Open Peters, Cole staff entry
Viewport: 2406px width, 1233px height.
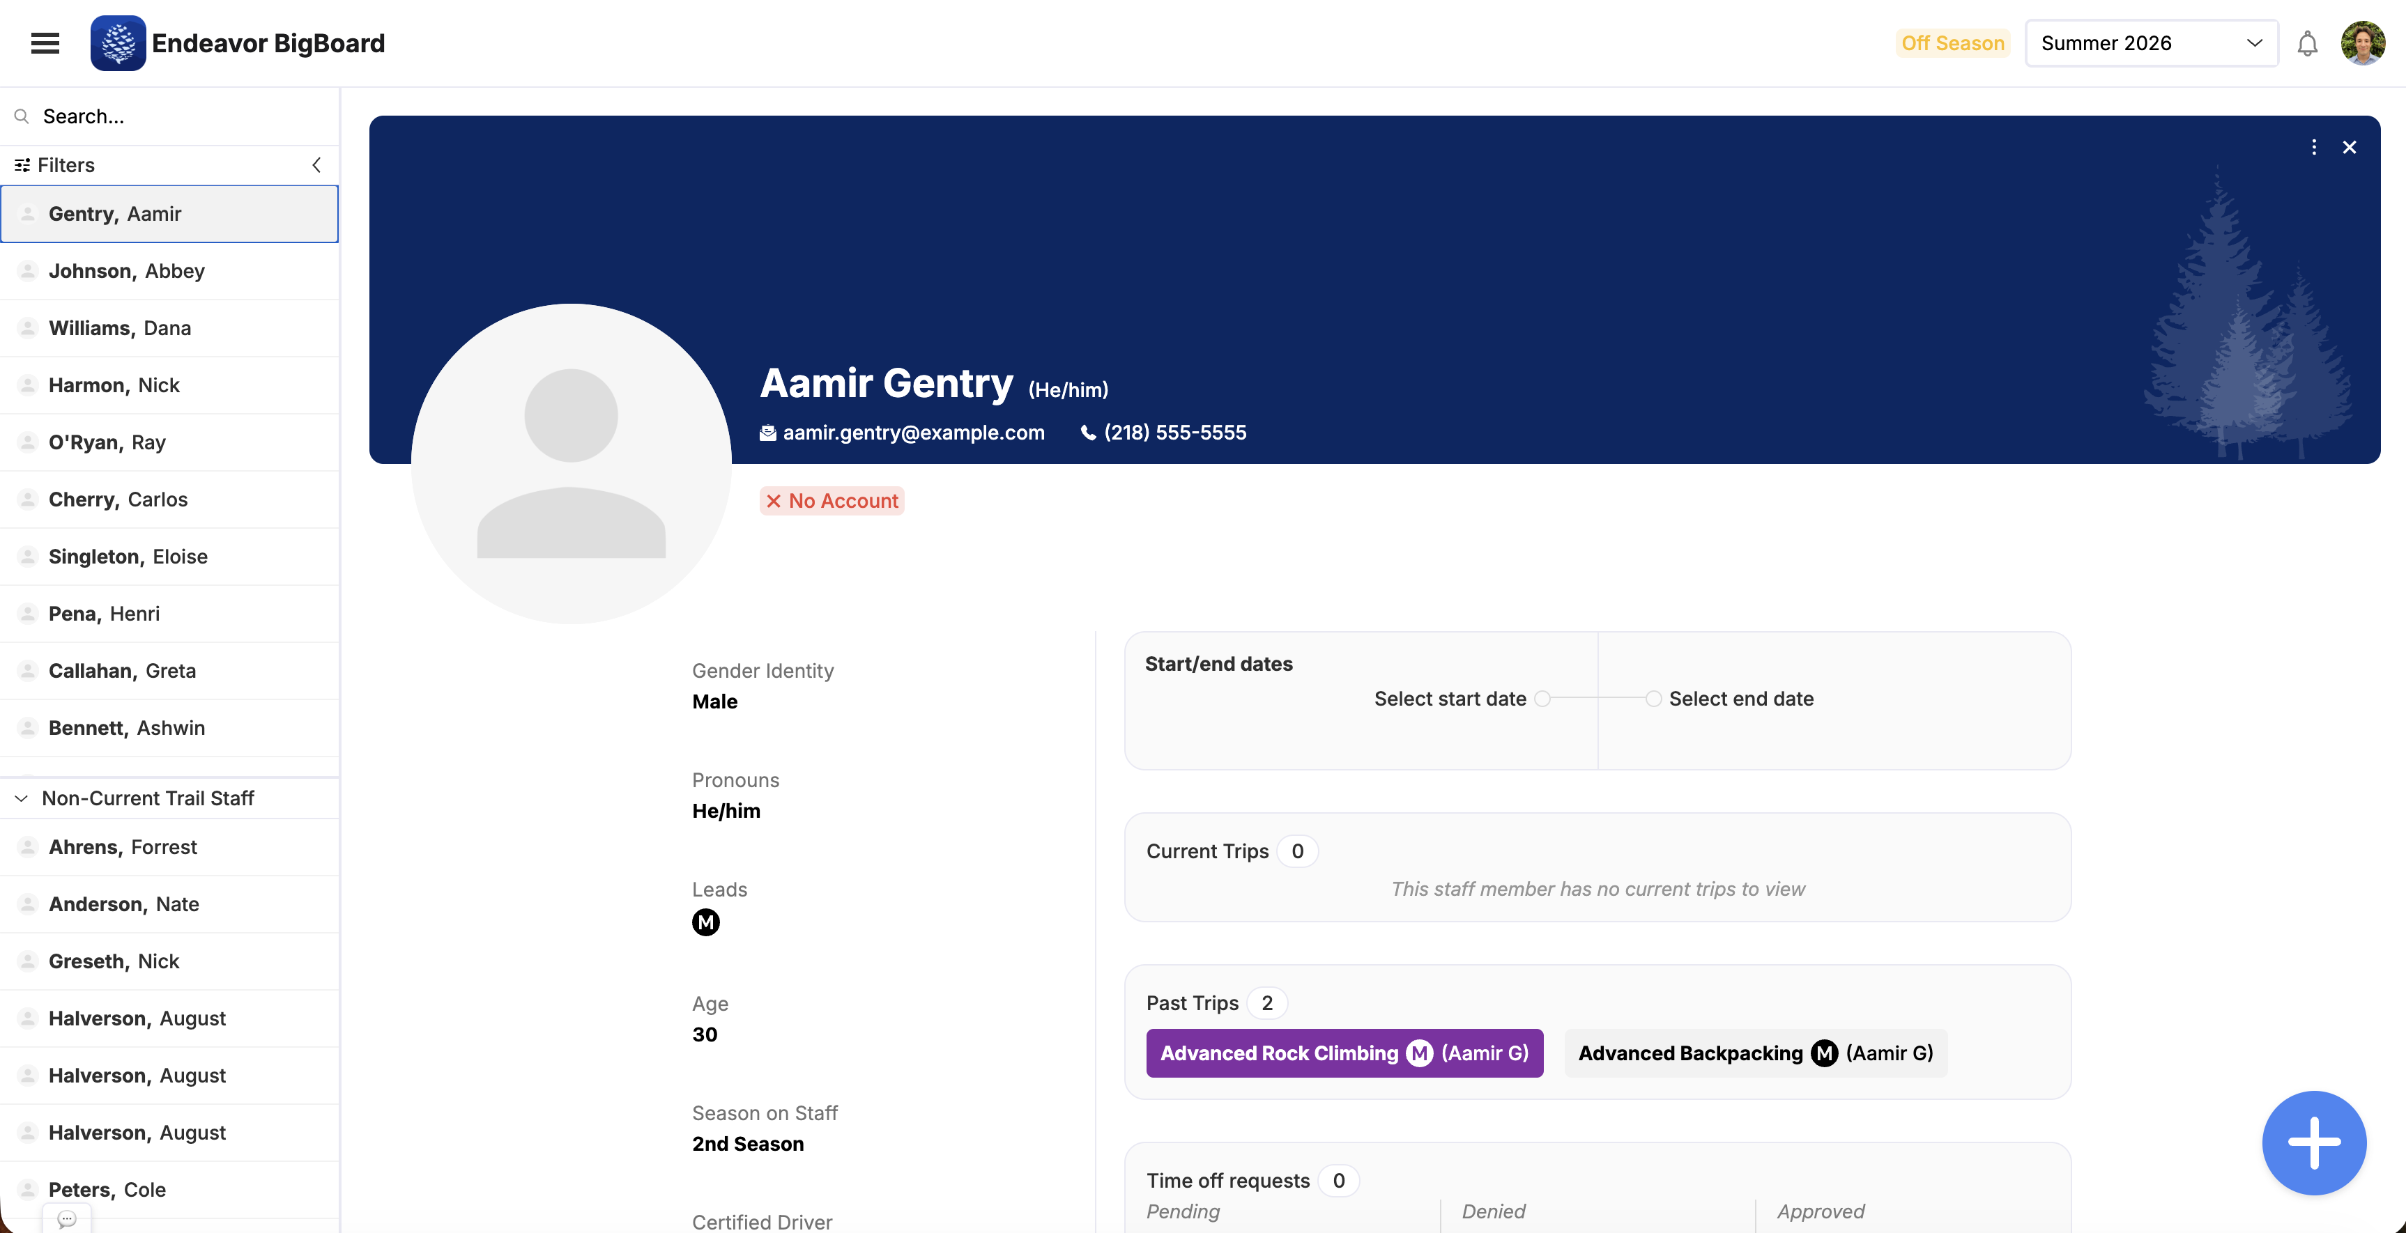(x=169, y=1189)
